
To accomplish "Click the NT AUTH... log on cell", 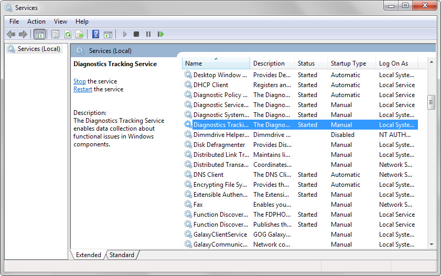I will pos(395,135).
